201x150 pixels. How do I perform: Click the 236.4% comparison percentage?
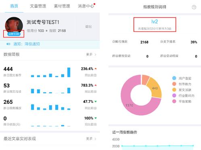click(x=87, y=69)
